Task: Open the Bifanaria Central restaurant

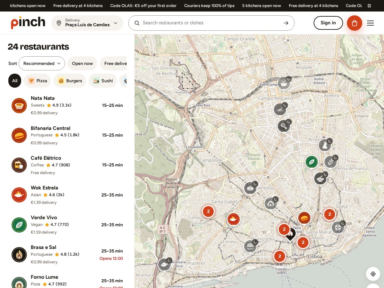Action: pos(67,135)
